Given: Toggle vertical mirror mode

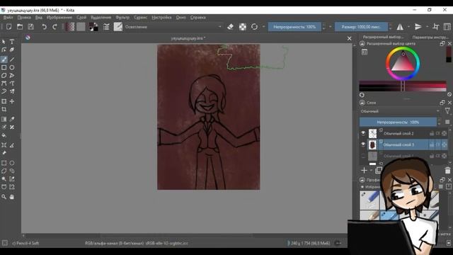Looking at the screenshot, I should coord(418,27).
